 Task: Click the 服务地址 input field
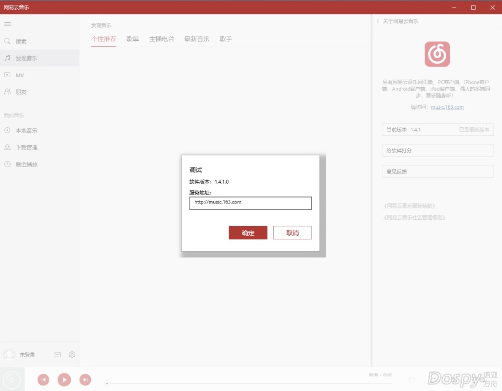click(x=250, y=203)
